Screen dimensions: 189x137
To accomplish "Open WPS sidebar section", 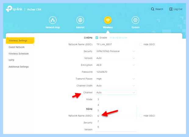I will (x=11, y=60).
